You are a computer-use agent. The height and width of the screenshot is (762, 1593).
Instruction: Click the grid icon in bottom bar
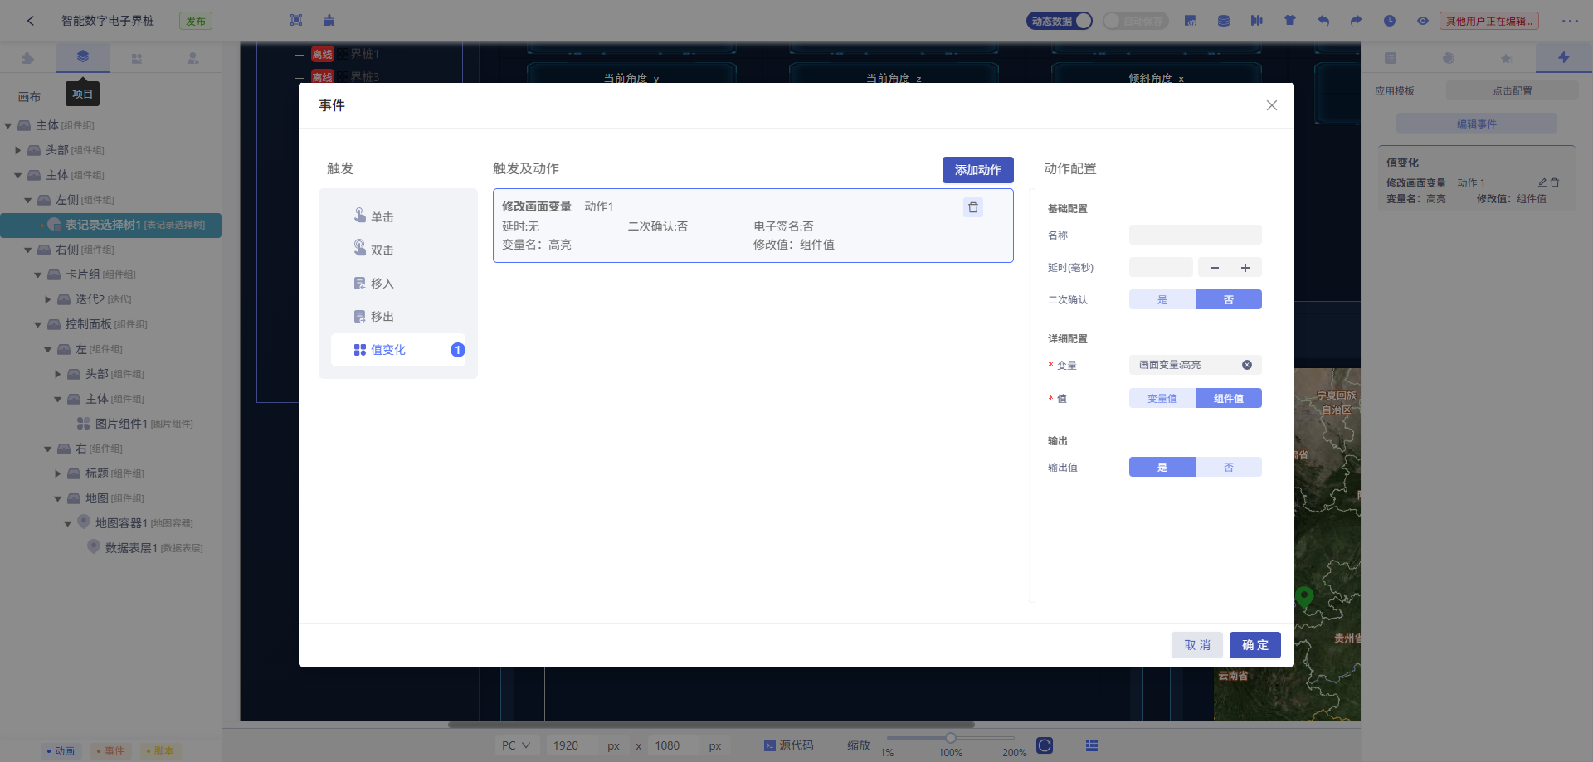[1092, 745]
